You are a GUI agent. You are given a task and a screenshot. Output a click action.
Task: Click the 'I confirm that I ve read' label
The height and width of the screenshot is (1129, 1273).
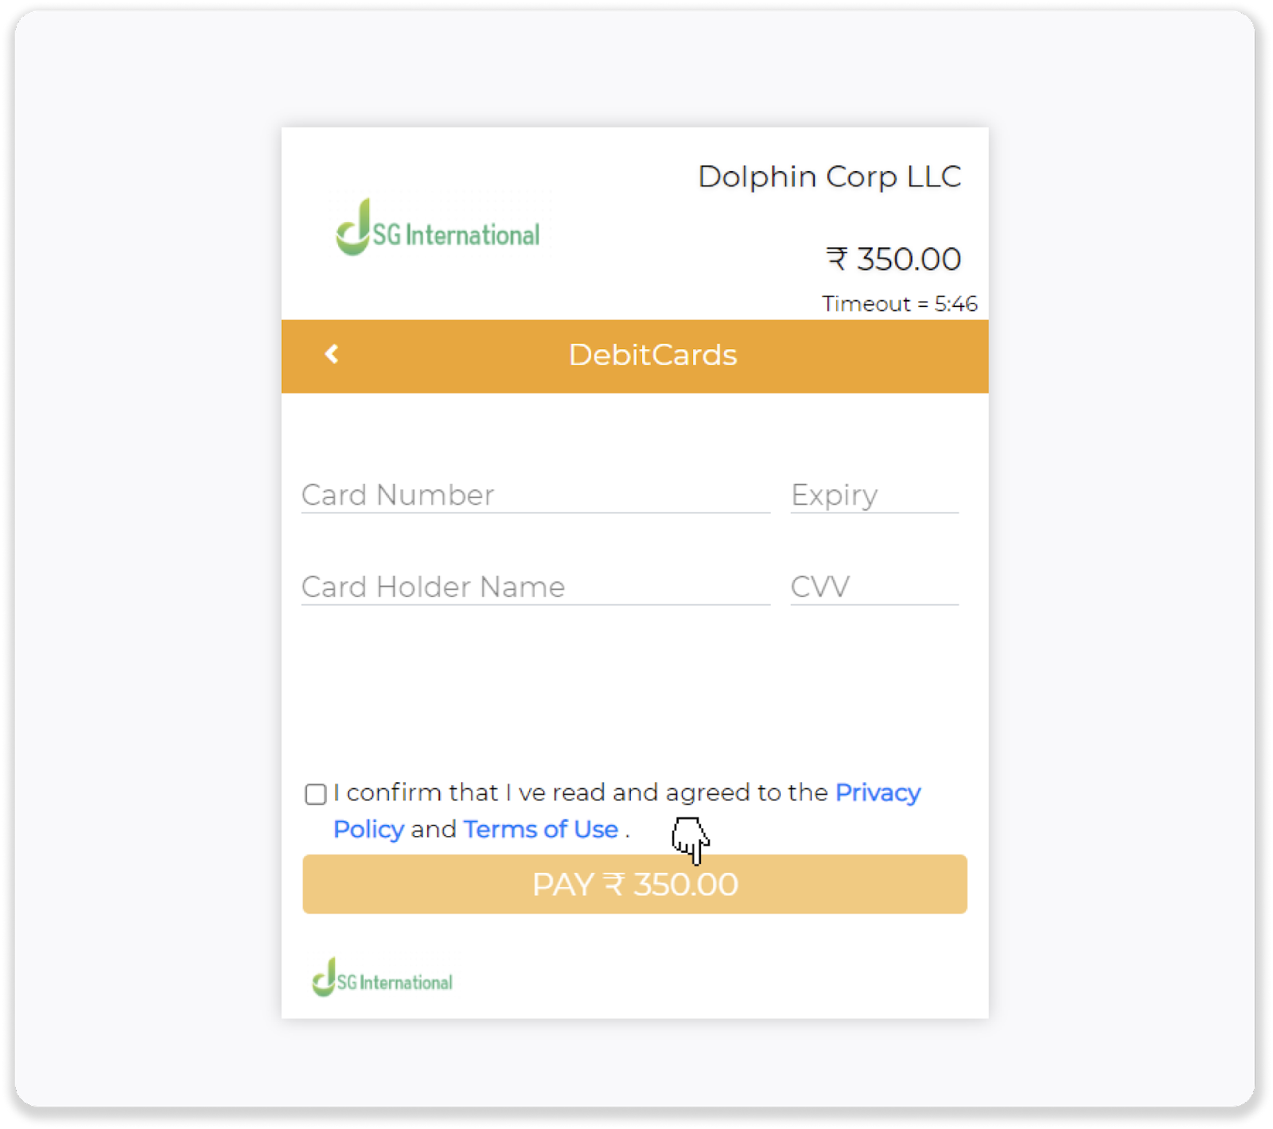tap(469, 792)
